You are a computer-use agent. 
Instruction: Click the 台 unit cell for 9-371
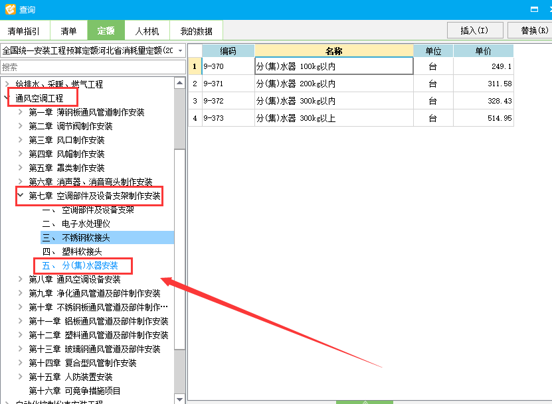point(433,84)
